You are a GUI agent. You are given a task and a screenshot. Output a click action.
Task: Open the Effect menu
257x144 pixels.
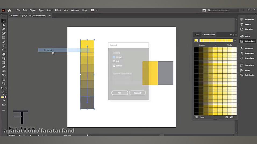[x=58, y=10]
